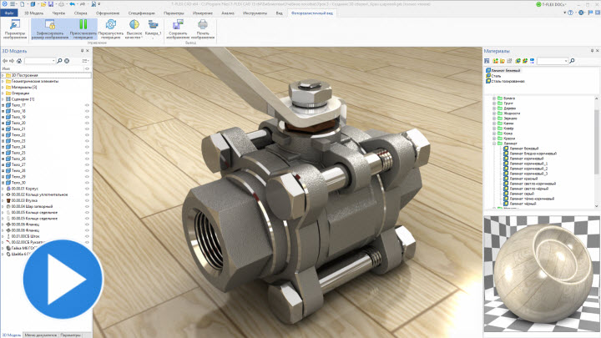Switch to the Оформление ribbon tab
The image size is (601, 338).
(x=108, y=13)
